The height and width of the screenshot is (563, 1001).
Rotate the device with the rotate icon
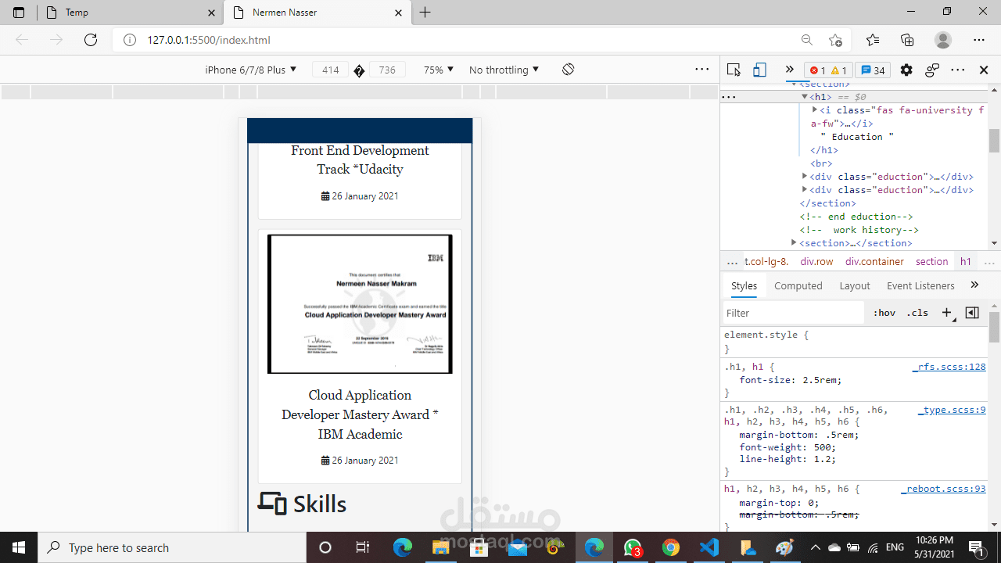[x=569, y=70]
